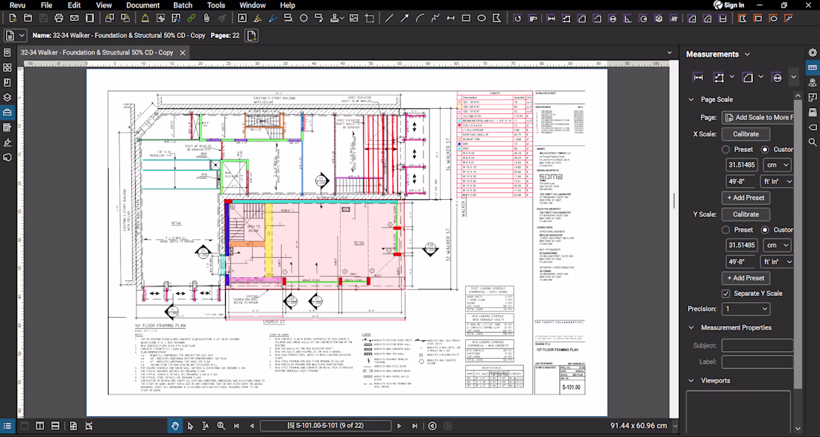This screenshot has height=437, width=820.
Task: Click the Print icon in the toolbar
Action: [x=59, y=18]
